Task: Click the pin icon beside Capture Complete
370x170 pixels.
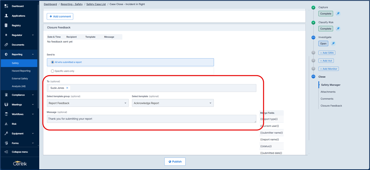Action: point(338,14)
